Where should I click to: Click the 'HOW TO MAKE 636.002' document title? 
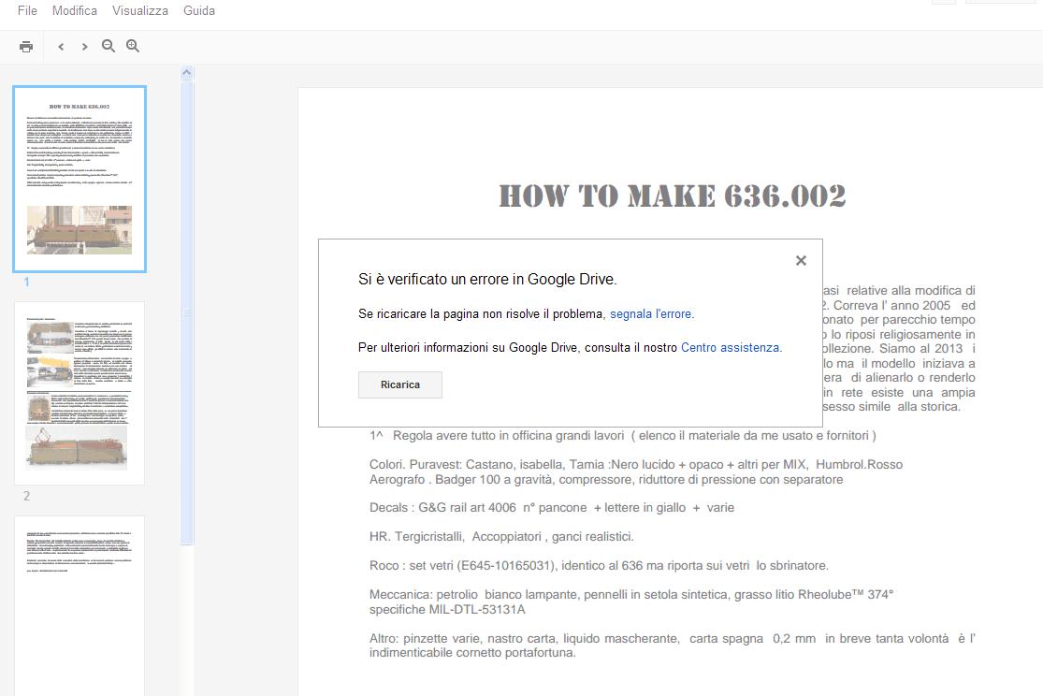click(673, 196)
